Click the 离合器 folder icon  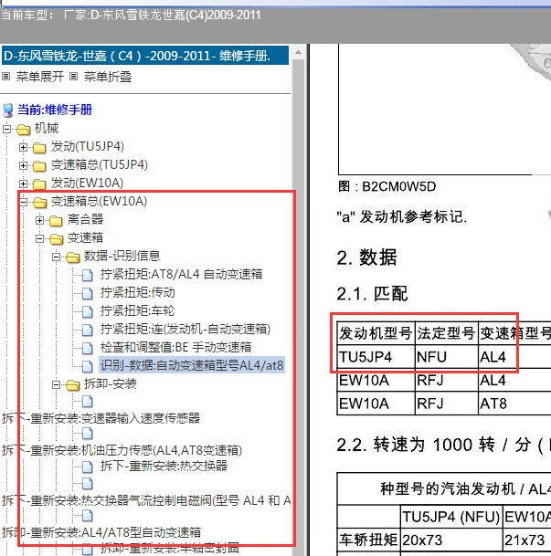pos(56,221)
